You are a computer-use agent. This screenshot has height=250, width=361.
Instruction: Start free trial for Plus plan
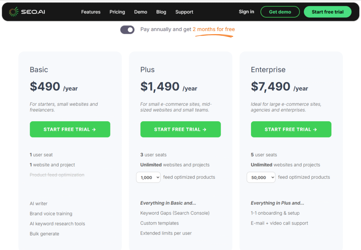click(180, 129)
